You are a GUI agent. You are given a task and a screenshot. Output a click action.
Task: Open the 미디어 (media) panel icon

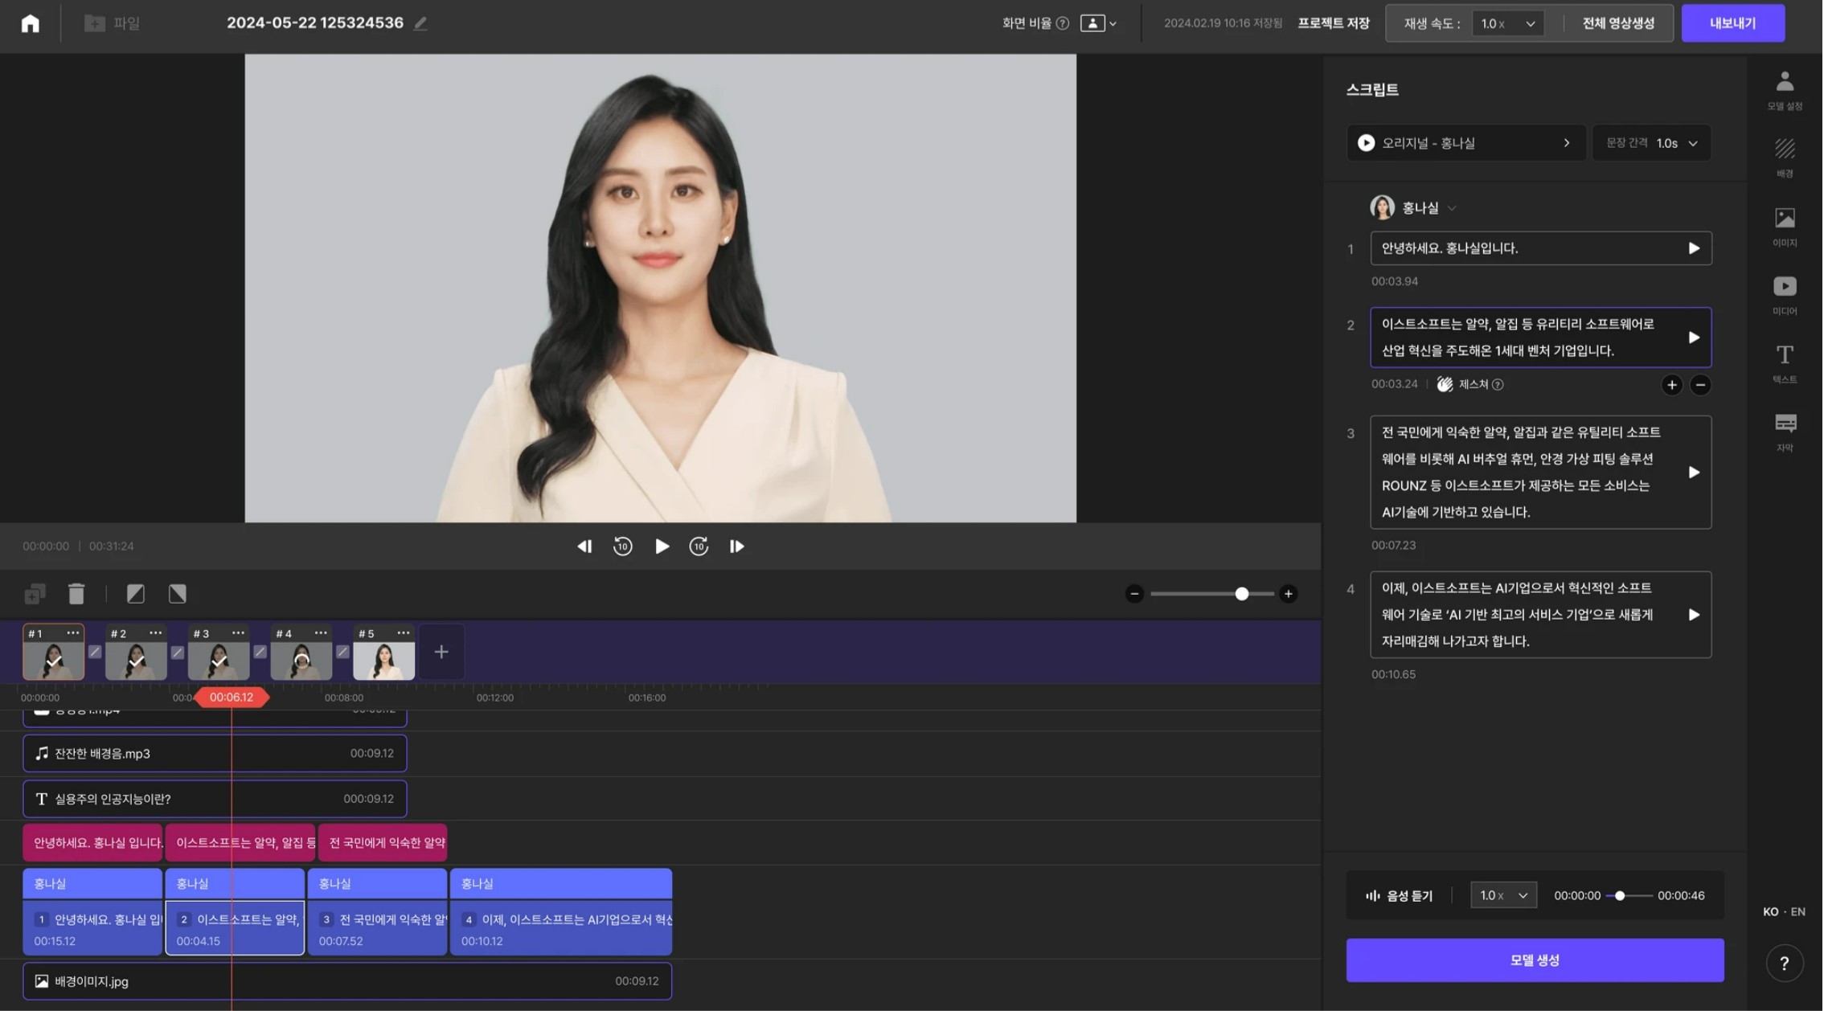tap(1785, 287)
